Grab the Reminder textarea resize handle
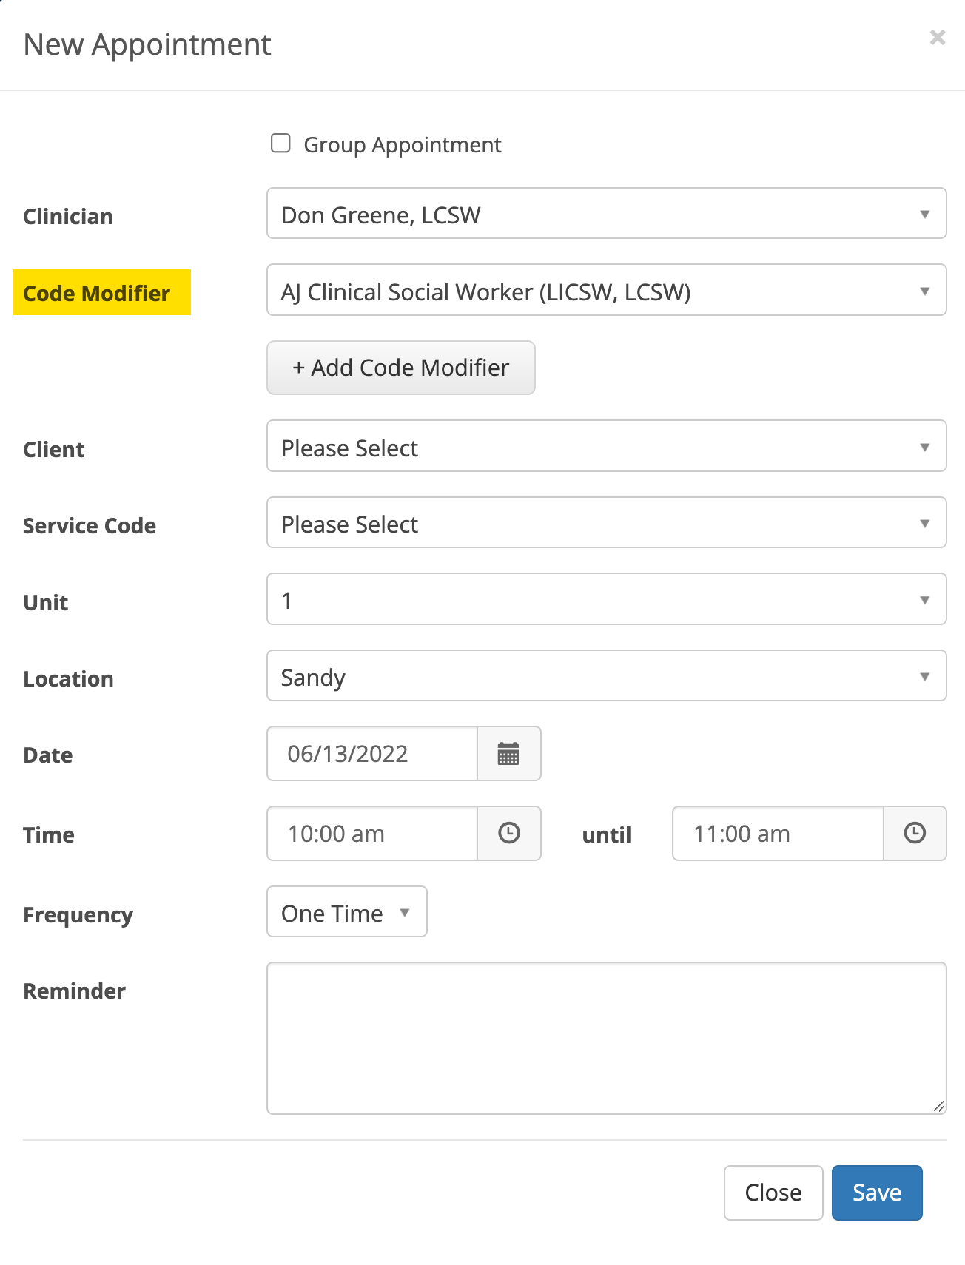965x1265 pixels. (x=938, y=1106)
